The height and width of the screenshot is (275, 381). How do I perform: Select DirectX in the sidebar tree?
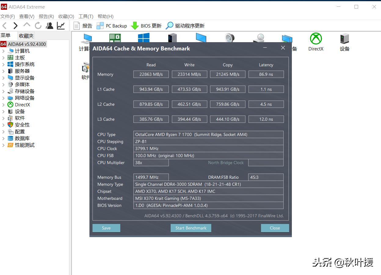click(22, 105)
